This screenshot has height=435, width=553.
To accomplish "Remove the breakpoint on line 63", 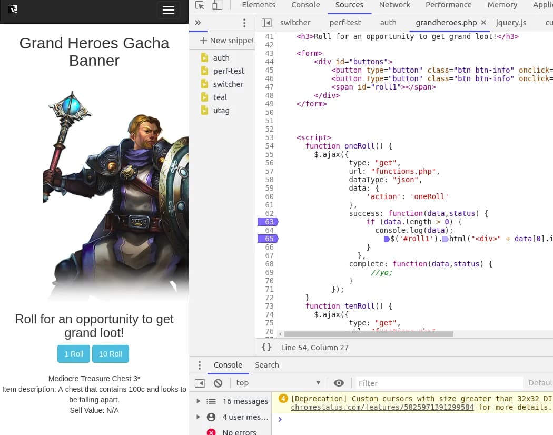I will (x=269, y=222).
